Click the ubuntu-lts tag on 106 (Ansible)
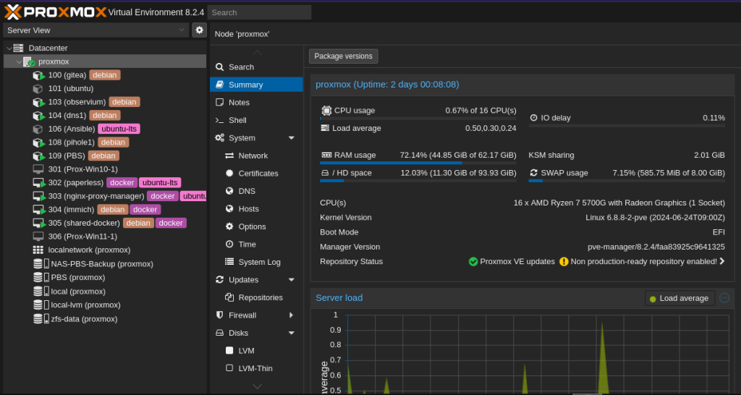Screen dimensions: 741x395 pyautogui.click(x=119, y=129)
